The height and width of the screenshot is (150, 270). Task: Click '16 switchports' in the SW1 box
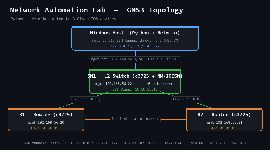(x=160, y=84)
